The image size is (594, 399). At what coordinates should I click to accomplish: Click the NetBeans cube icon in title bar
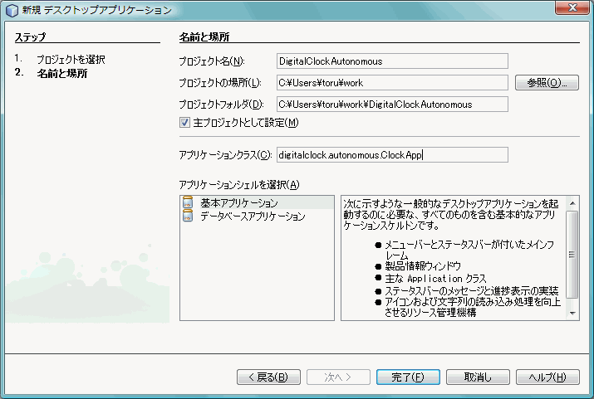12,10
